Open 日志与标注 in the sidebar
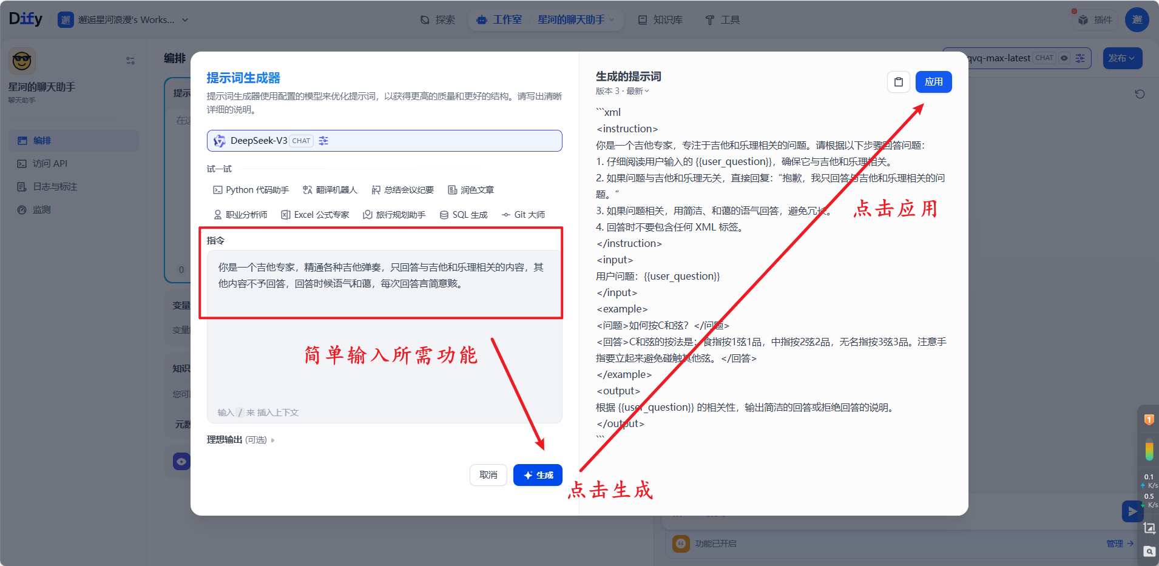Viewport: 1159px width, 566px height. coord(73,187)
